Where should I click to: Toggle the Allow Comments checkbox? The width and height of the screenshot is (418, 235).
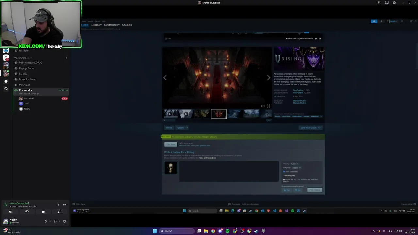click(284, 172)
